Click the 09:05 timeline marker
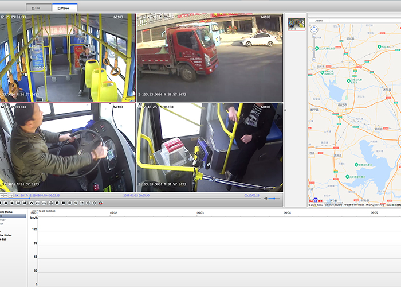401x287 pixels. [x=374, y=213]
